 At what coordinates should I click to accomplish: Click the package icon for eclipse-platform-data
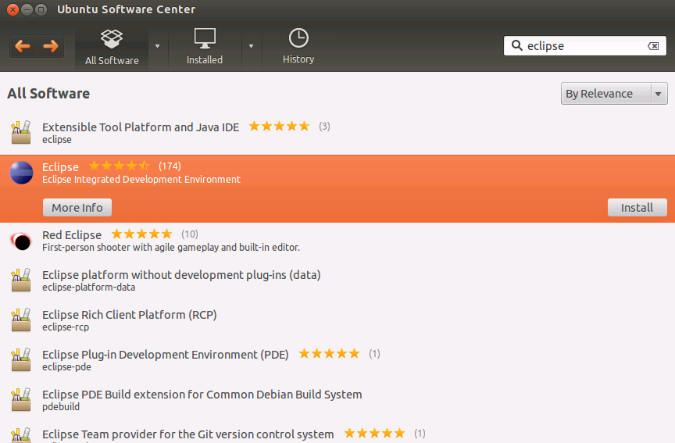(21, 280)
